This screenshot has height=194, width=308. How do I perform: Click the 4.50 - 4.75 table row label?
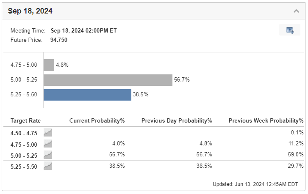[x=24, y=133]
